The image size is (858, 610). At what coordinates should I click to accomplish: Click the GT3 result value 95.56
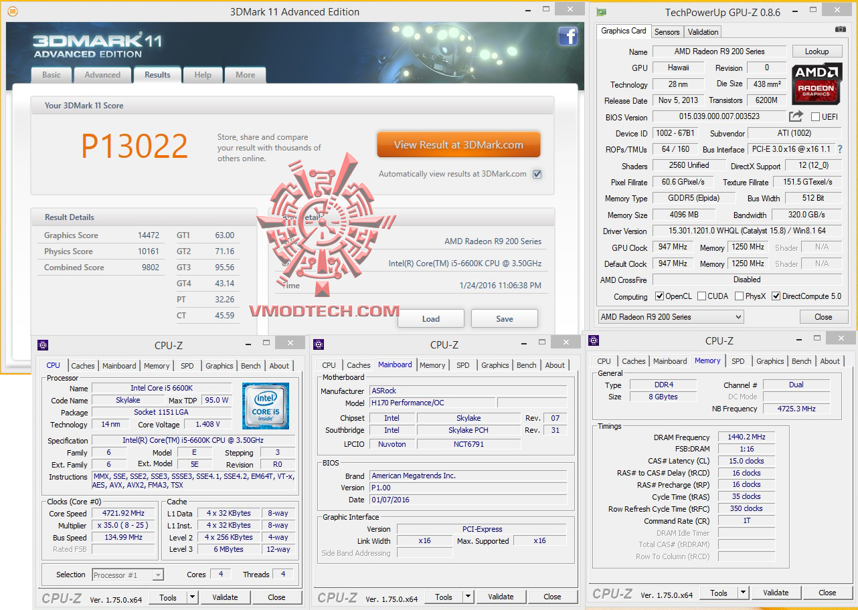tap(224, 268)
